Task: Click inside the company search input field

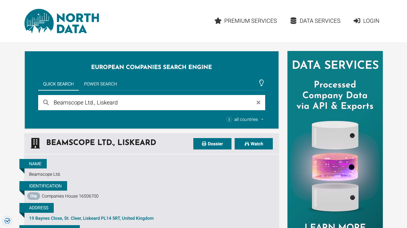Action: [x=143, y=102]
